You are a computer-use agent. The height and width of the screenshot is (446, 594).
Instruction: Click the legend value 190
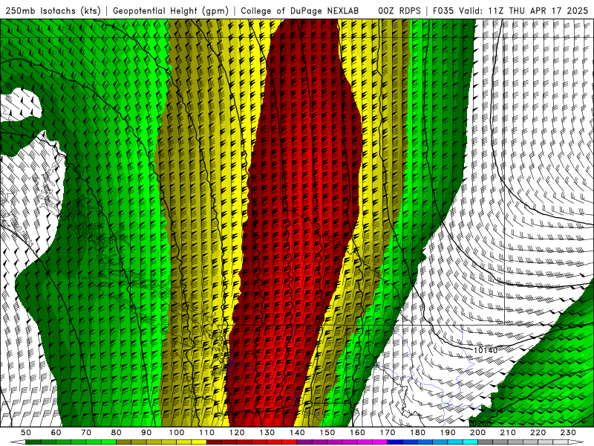(448, 433)
